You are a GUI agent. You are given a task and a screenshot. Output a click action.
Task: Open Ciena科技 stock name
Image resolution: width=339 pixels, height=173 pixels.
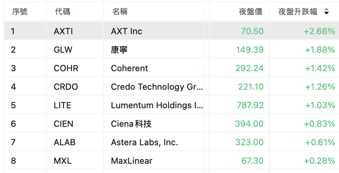(x=131, y=124)
